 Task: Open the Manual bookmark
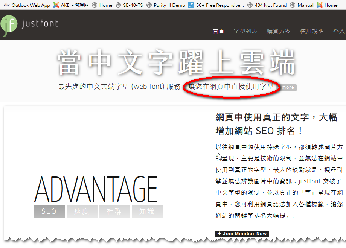point(302,5)
